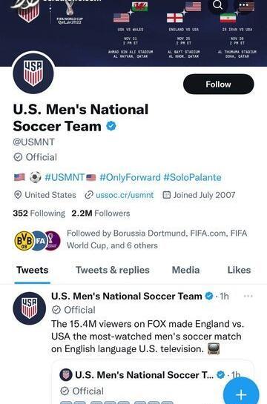Open the tweet's three-dot more menu
Image resolution: width=267 pixels, height=404 pixels.
point(248,296)
